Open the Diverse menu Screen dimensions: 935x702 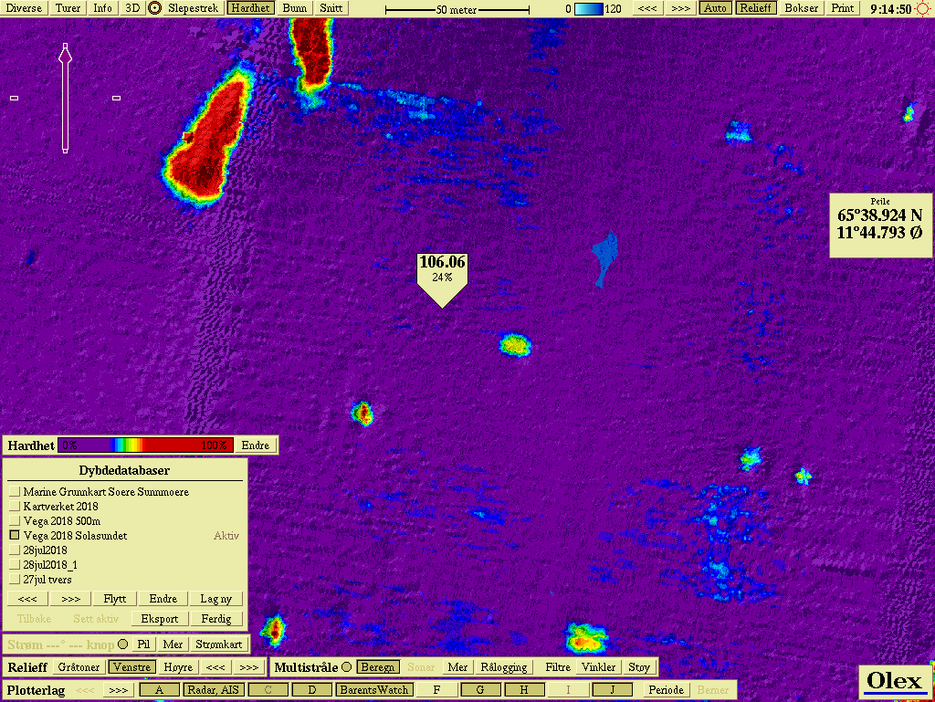24,8
